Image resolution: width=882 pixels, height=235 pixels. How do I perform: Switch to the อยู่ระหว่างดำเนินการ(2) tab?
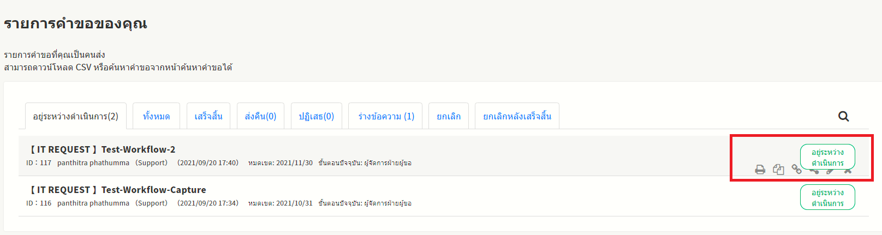[x=76, y=116]
